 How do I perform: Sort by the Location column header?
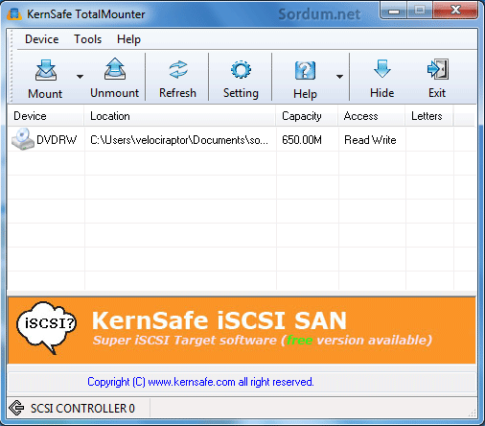click(x=180, y=116)
